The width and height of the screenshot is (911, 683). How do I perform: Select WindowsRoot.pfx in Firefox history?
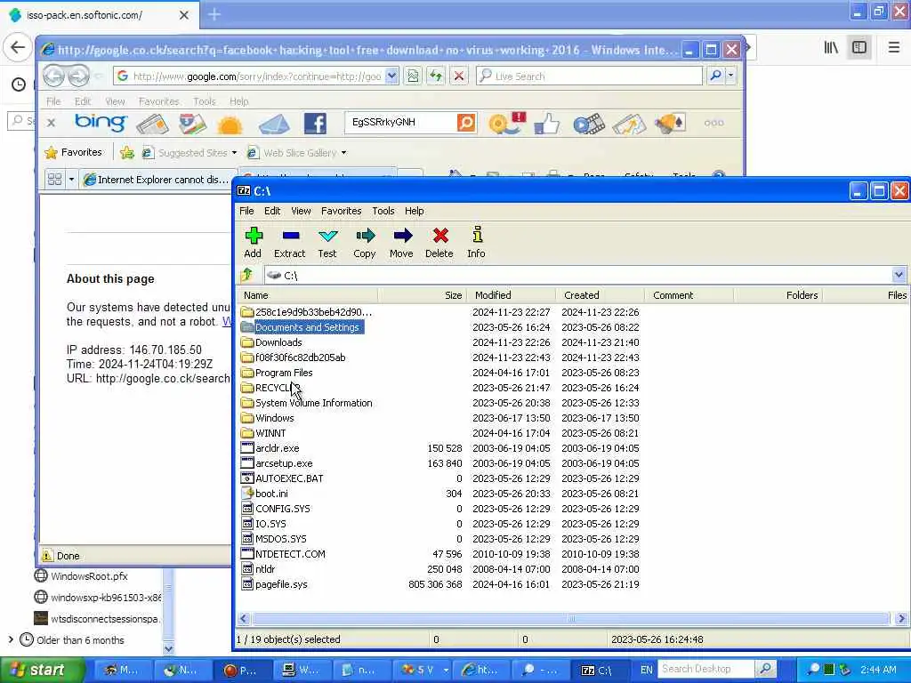[x=89, y=576]
